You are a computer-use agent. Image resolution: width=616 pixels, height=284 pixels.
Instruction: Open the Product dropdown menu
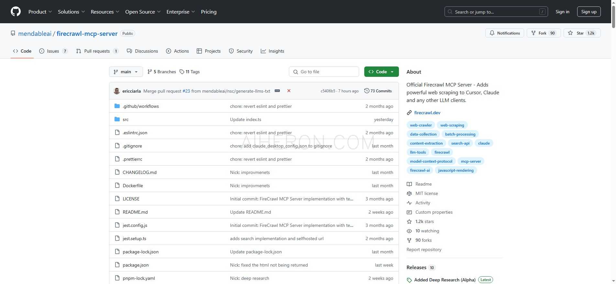click(40, 12)
